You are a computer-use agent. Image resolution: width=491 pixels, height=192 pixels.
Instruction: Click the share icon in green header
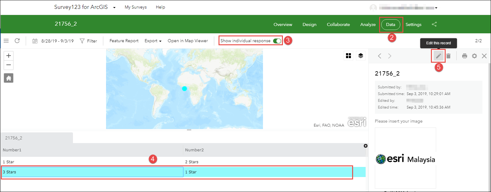pyautogui.click(x=434, y=24)
